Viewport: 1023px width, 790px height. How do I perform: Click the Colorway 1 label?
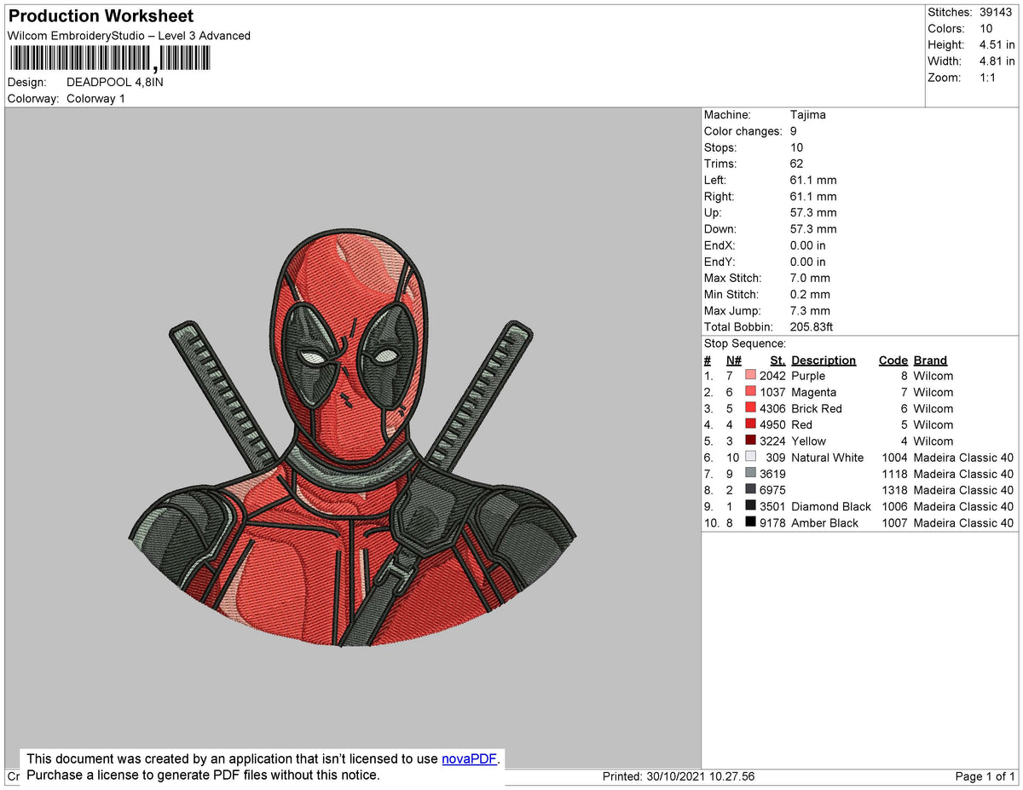point(95,98)
